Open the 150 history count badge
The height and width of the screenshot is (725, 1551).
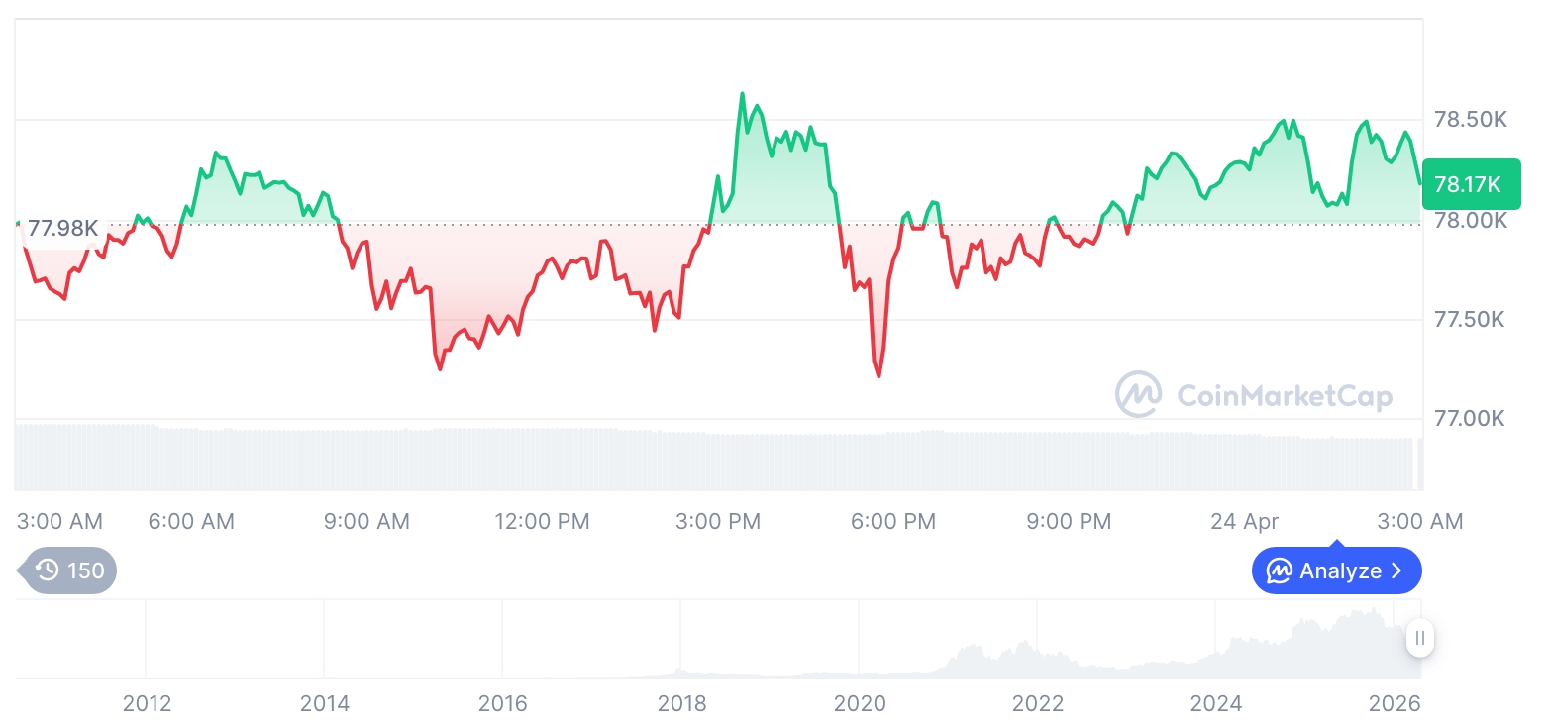(x=69, y=570)
